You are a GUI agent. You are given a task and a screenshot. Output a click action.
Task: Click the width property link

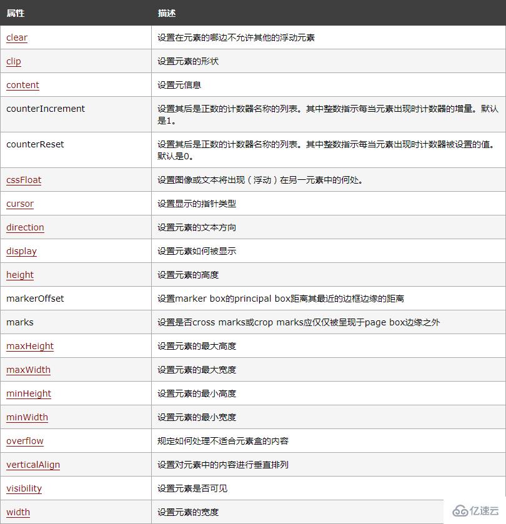point(18,512)
